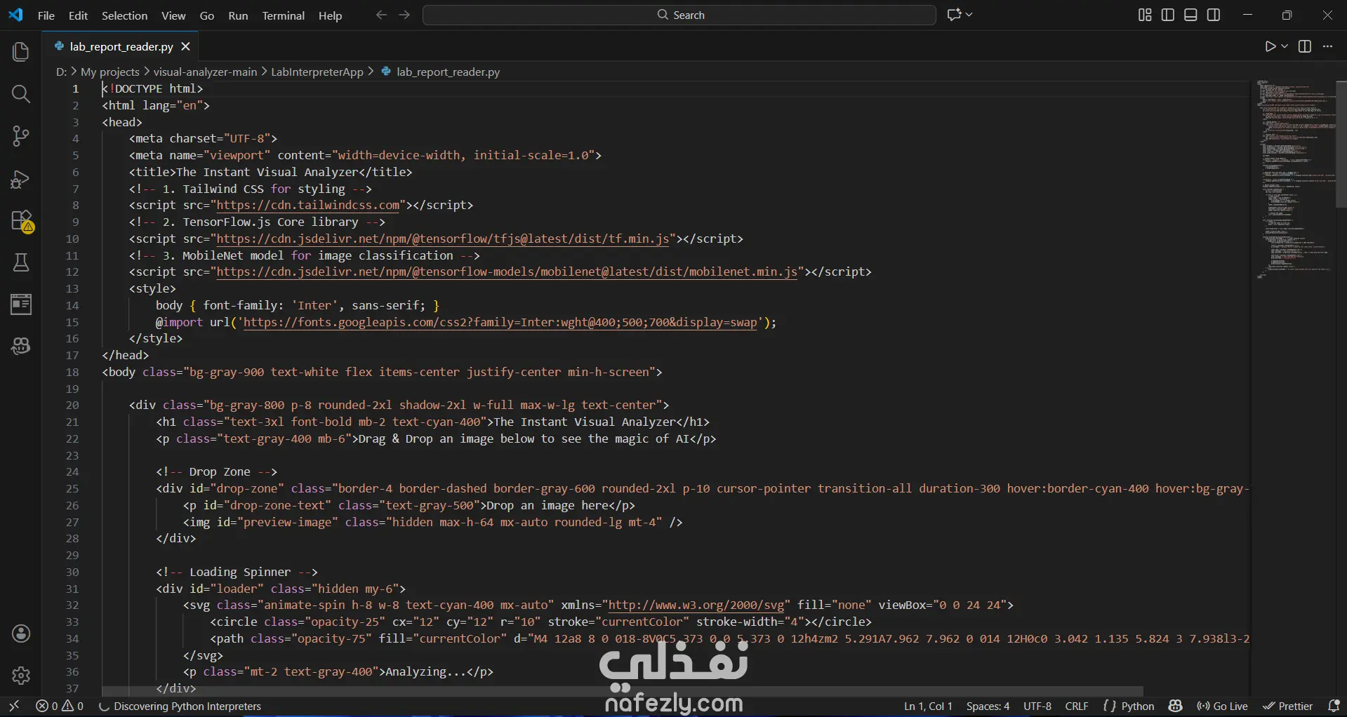Click the editor horizontal scrollbar thumb

pyautogui.click(x=623, y=691)
